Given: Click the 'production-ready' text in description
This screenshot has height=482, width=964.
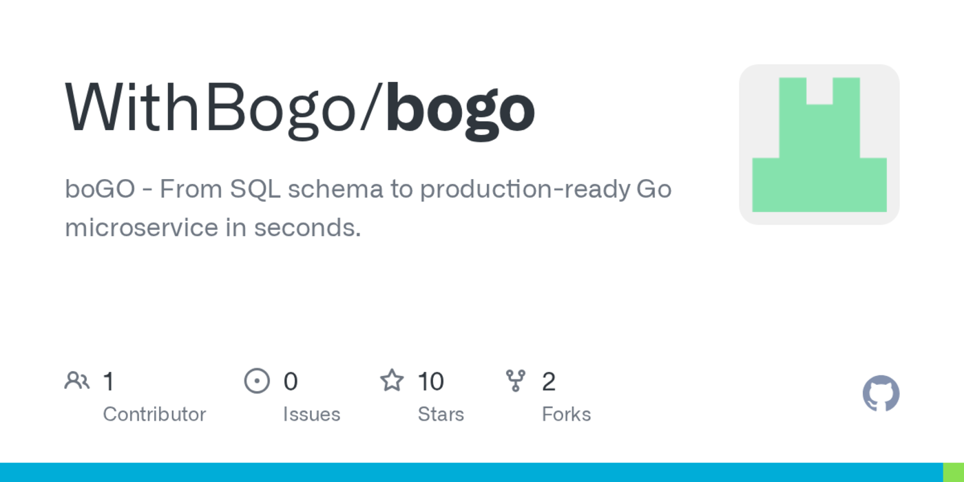Looking at the screenshot, I should click(525, 189).
